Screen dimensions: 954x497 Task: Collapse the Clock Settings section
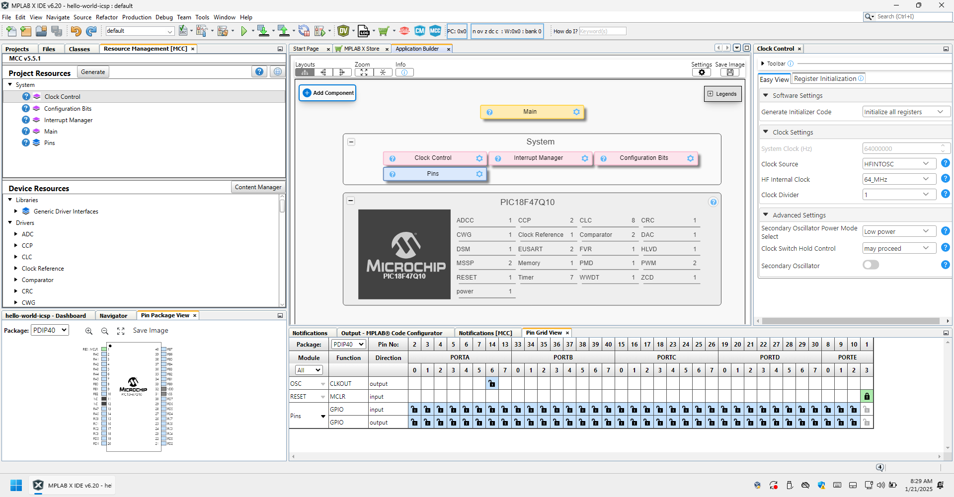pos(766,132)
